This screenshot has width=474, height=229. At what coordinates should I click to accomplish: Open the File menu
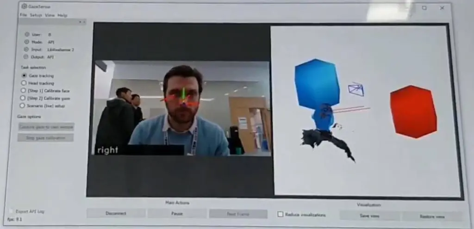(23, 15)
